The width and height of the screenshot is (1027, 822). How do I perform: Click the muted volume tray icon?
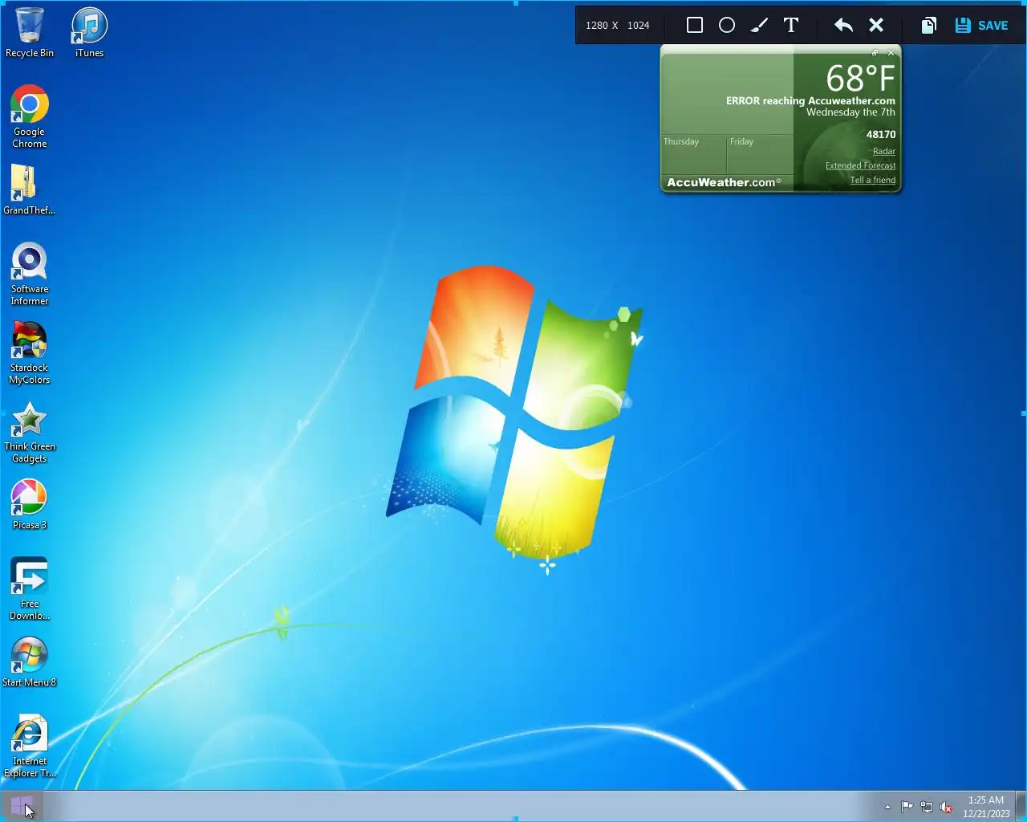(x=946, y=807)
